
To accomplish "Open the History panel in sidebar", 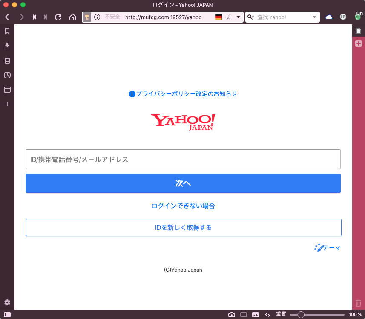I will click(x=7, y=75).
